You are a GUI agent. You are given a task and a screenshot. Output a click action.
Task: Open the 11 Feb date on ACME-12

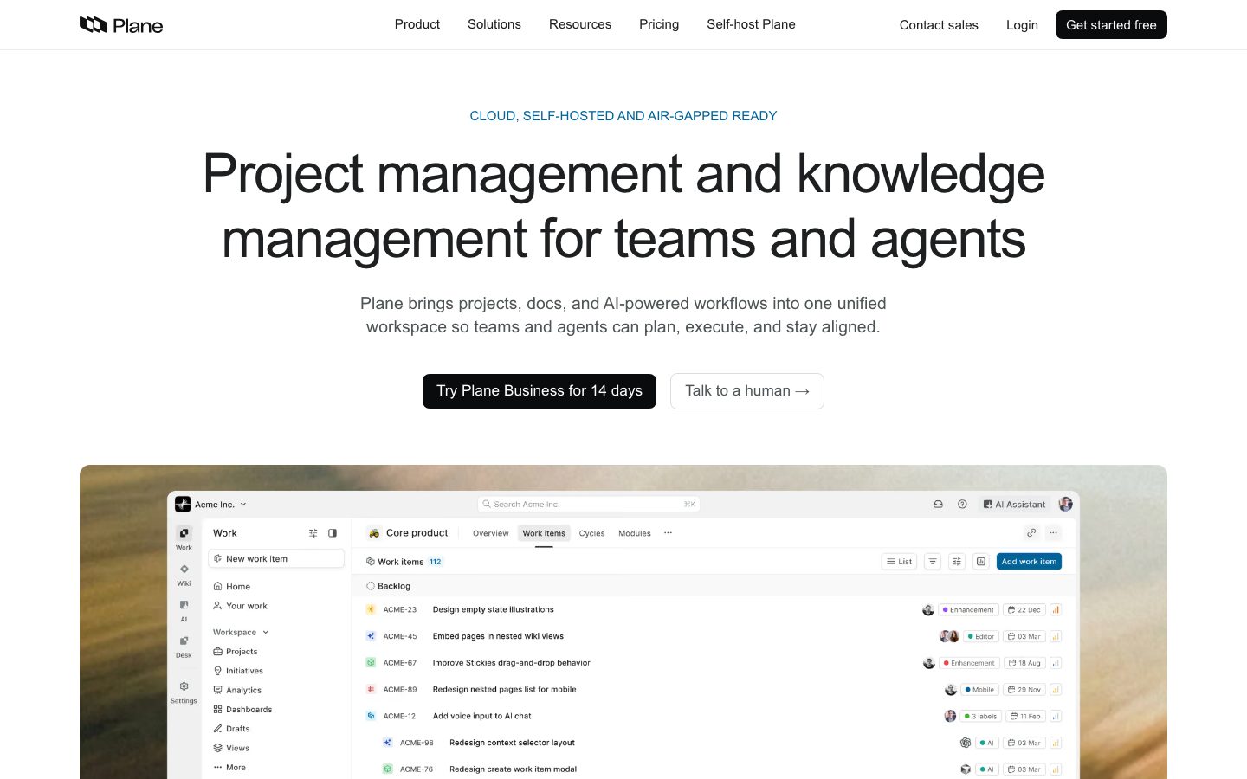pos(1026,716)
